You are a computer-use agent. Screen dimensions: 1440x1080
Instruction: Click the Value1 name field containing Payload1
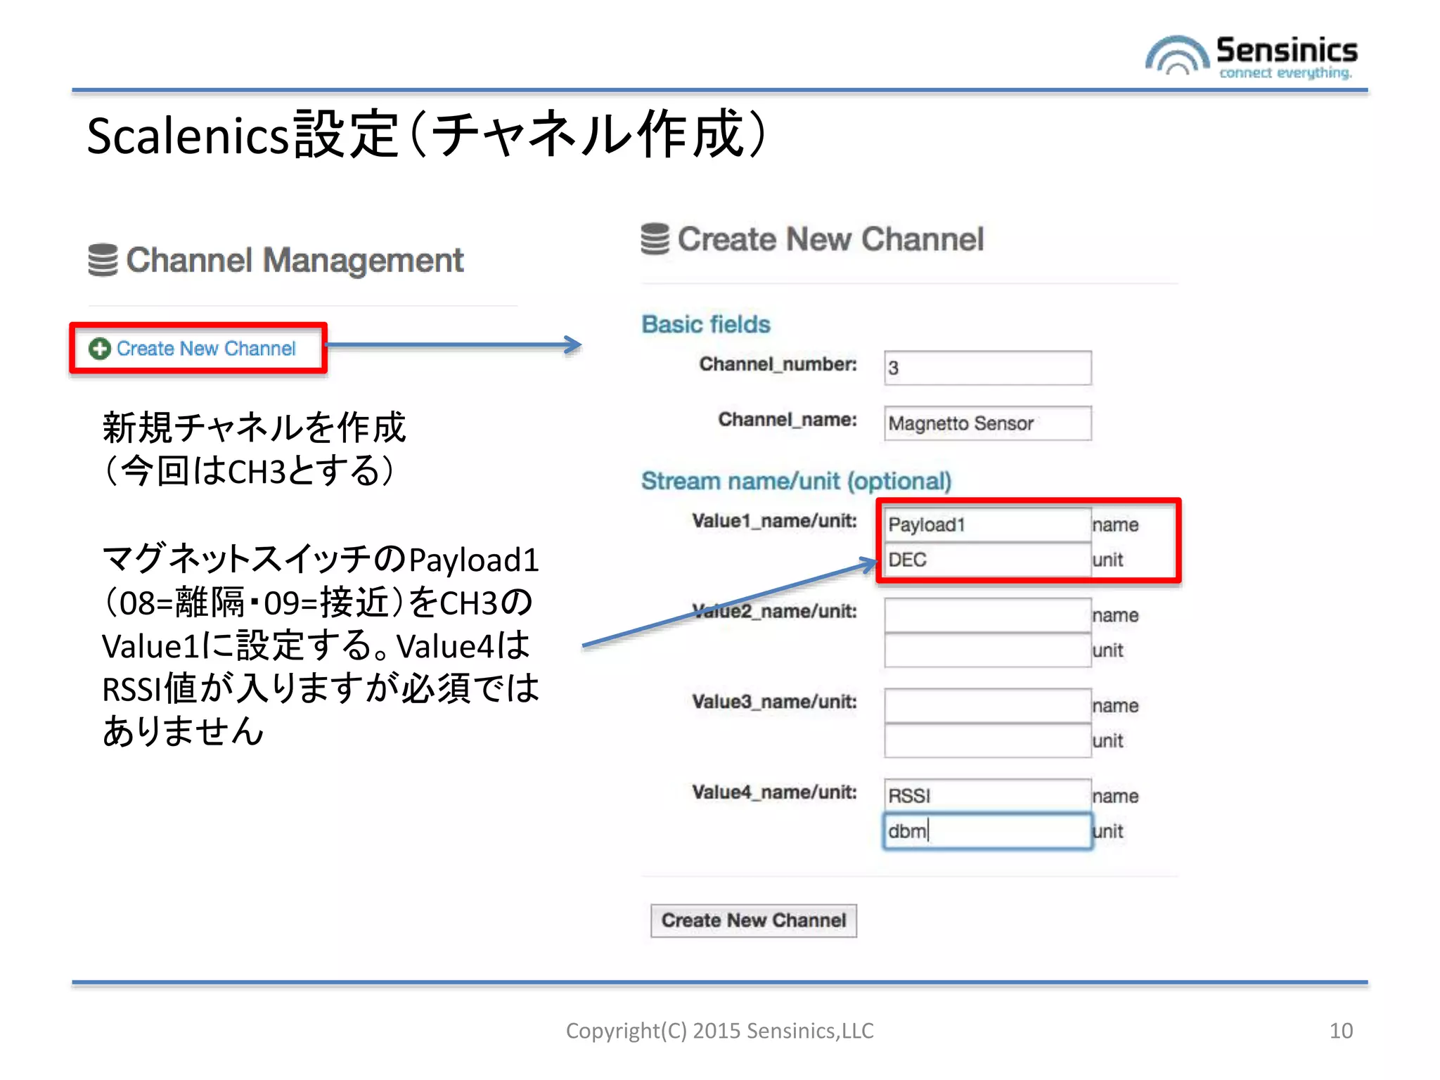988,525
